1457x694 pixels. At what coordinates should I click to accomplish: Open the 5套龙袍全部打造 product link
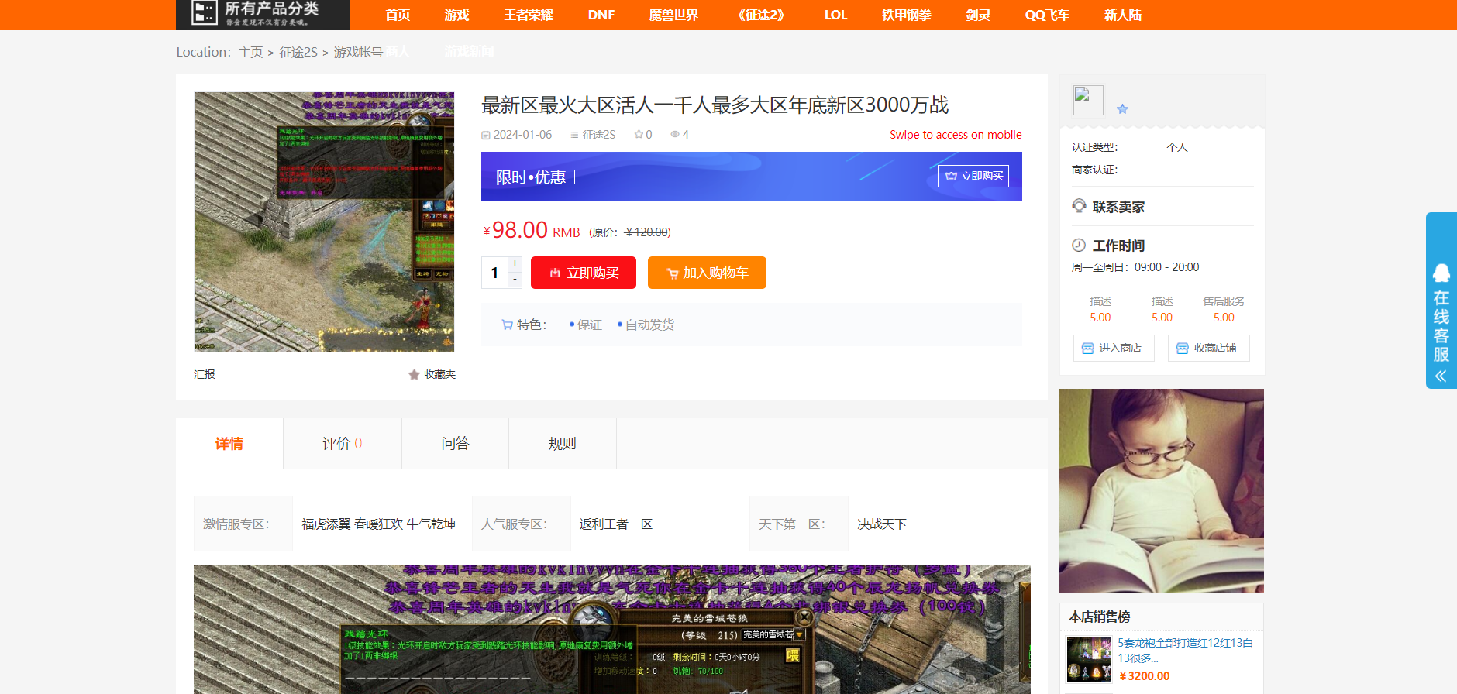point(1186,651)
